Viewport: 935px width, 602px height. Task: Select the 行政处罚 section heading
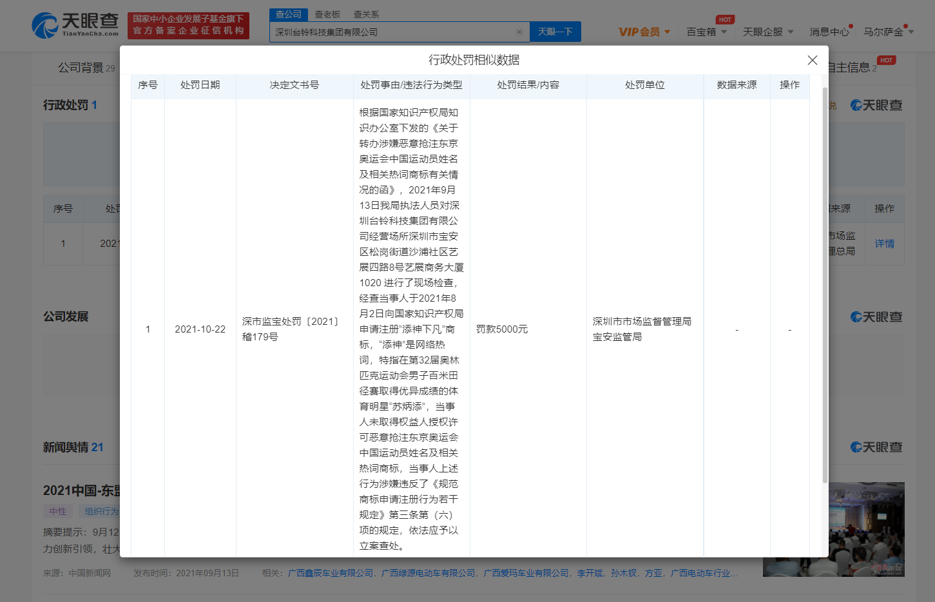(x=70, y=105)
